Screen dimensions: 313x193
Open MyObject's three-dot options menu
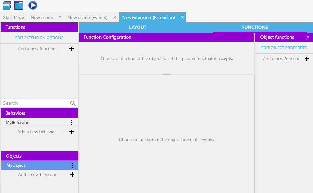(72, 165)
